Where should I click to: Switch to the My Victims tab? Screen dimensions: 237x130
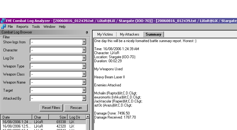point(105,34)
